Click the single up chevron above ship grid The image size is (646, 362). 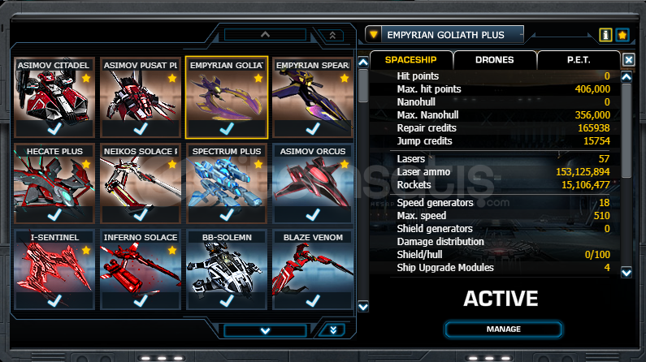266,35
